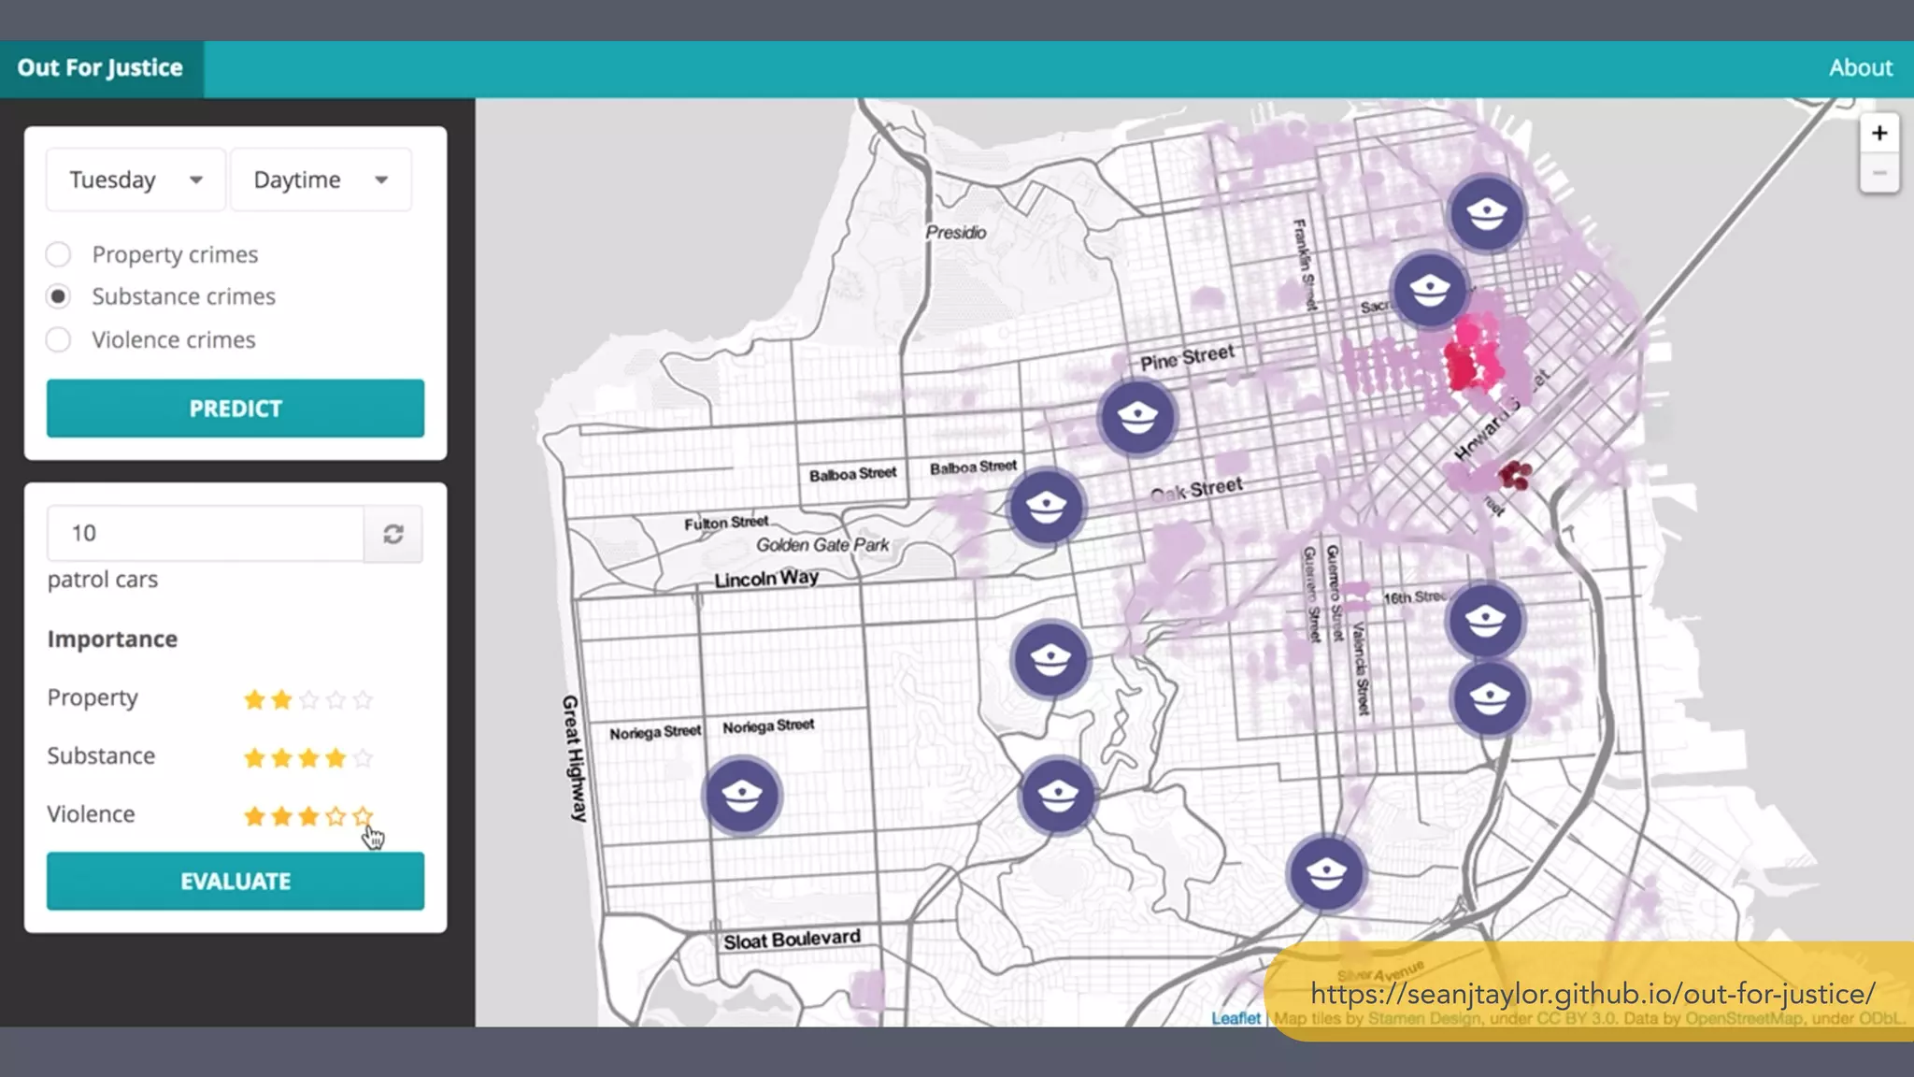Click the patrol car marker near Pine Street
The image size is (1914, 1077).
pyautogui.click(x=1136, y=417)
